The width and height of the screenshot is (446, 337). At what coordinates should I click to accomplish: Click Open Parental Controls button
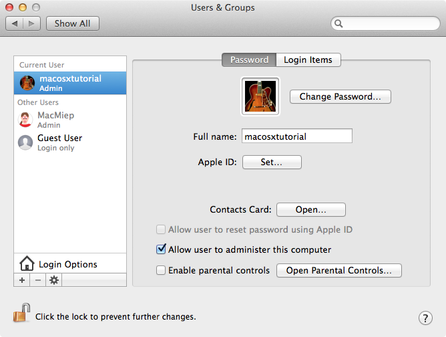pos(339,270)
